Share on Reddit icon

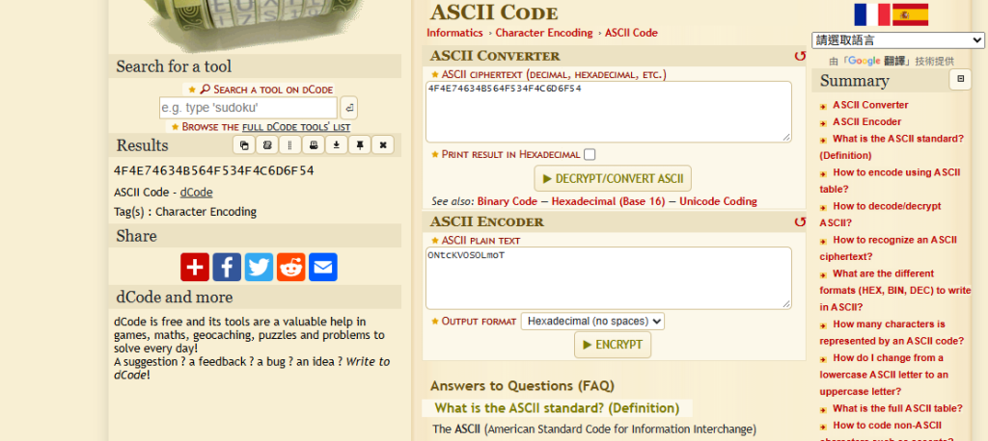291,267
